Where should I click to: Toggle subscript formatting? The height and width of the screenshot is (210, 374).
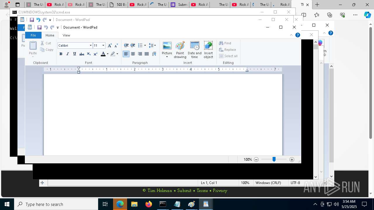tap(89, 54)
